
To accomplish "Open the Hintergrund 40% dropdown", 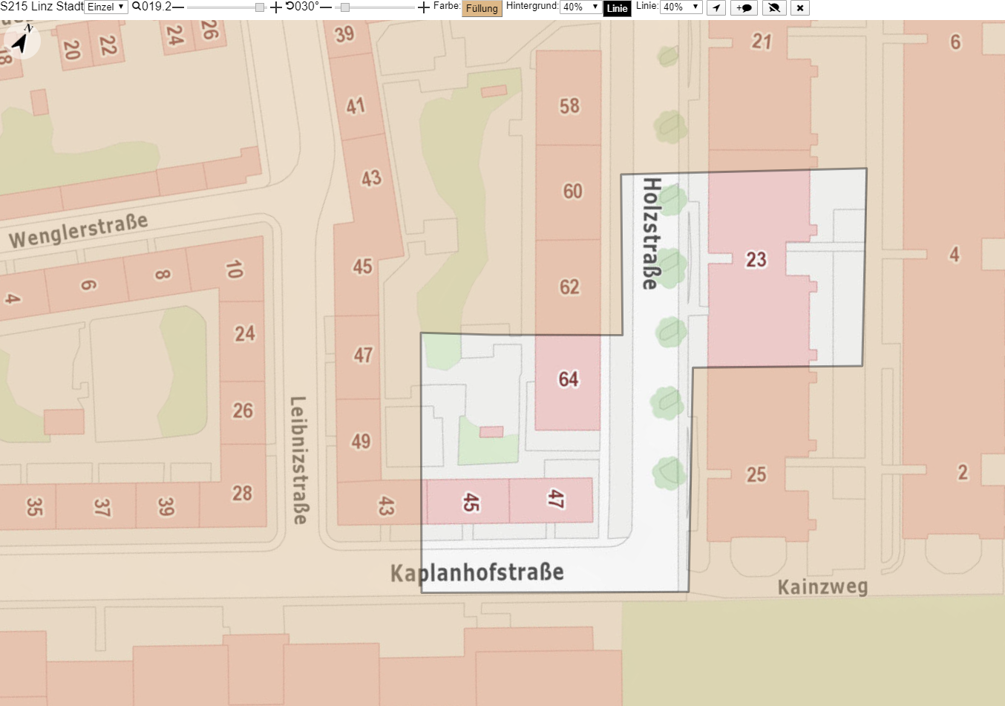I will point(580,7).
